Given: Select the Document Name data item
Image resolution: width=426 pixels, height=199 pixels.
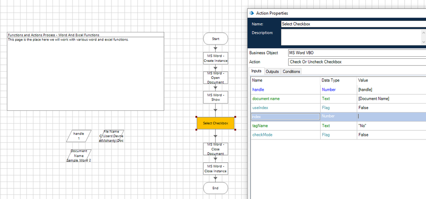Looking at the screenshot, I should (79, 156).
